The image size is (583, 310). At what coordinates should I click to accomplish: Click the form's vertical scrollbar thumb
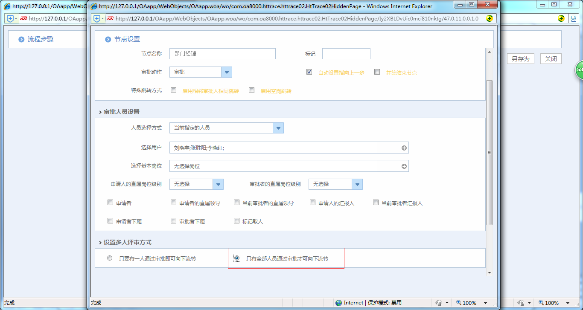click(490, 152)
